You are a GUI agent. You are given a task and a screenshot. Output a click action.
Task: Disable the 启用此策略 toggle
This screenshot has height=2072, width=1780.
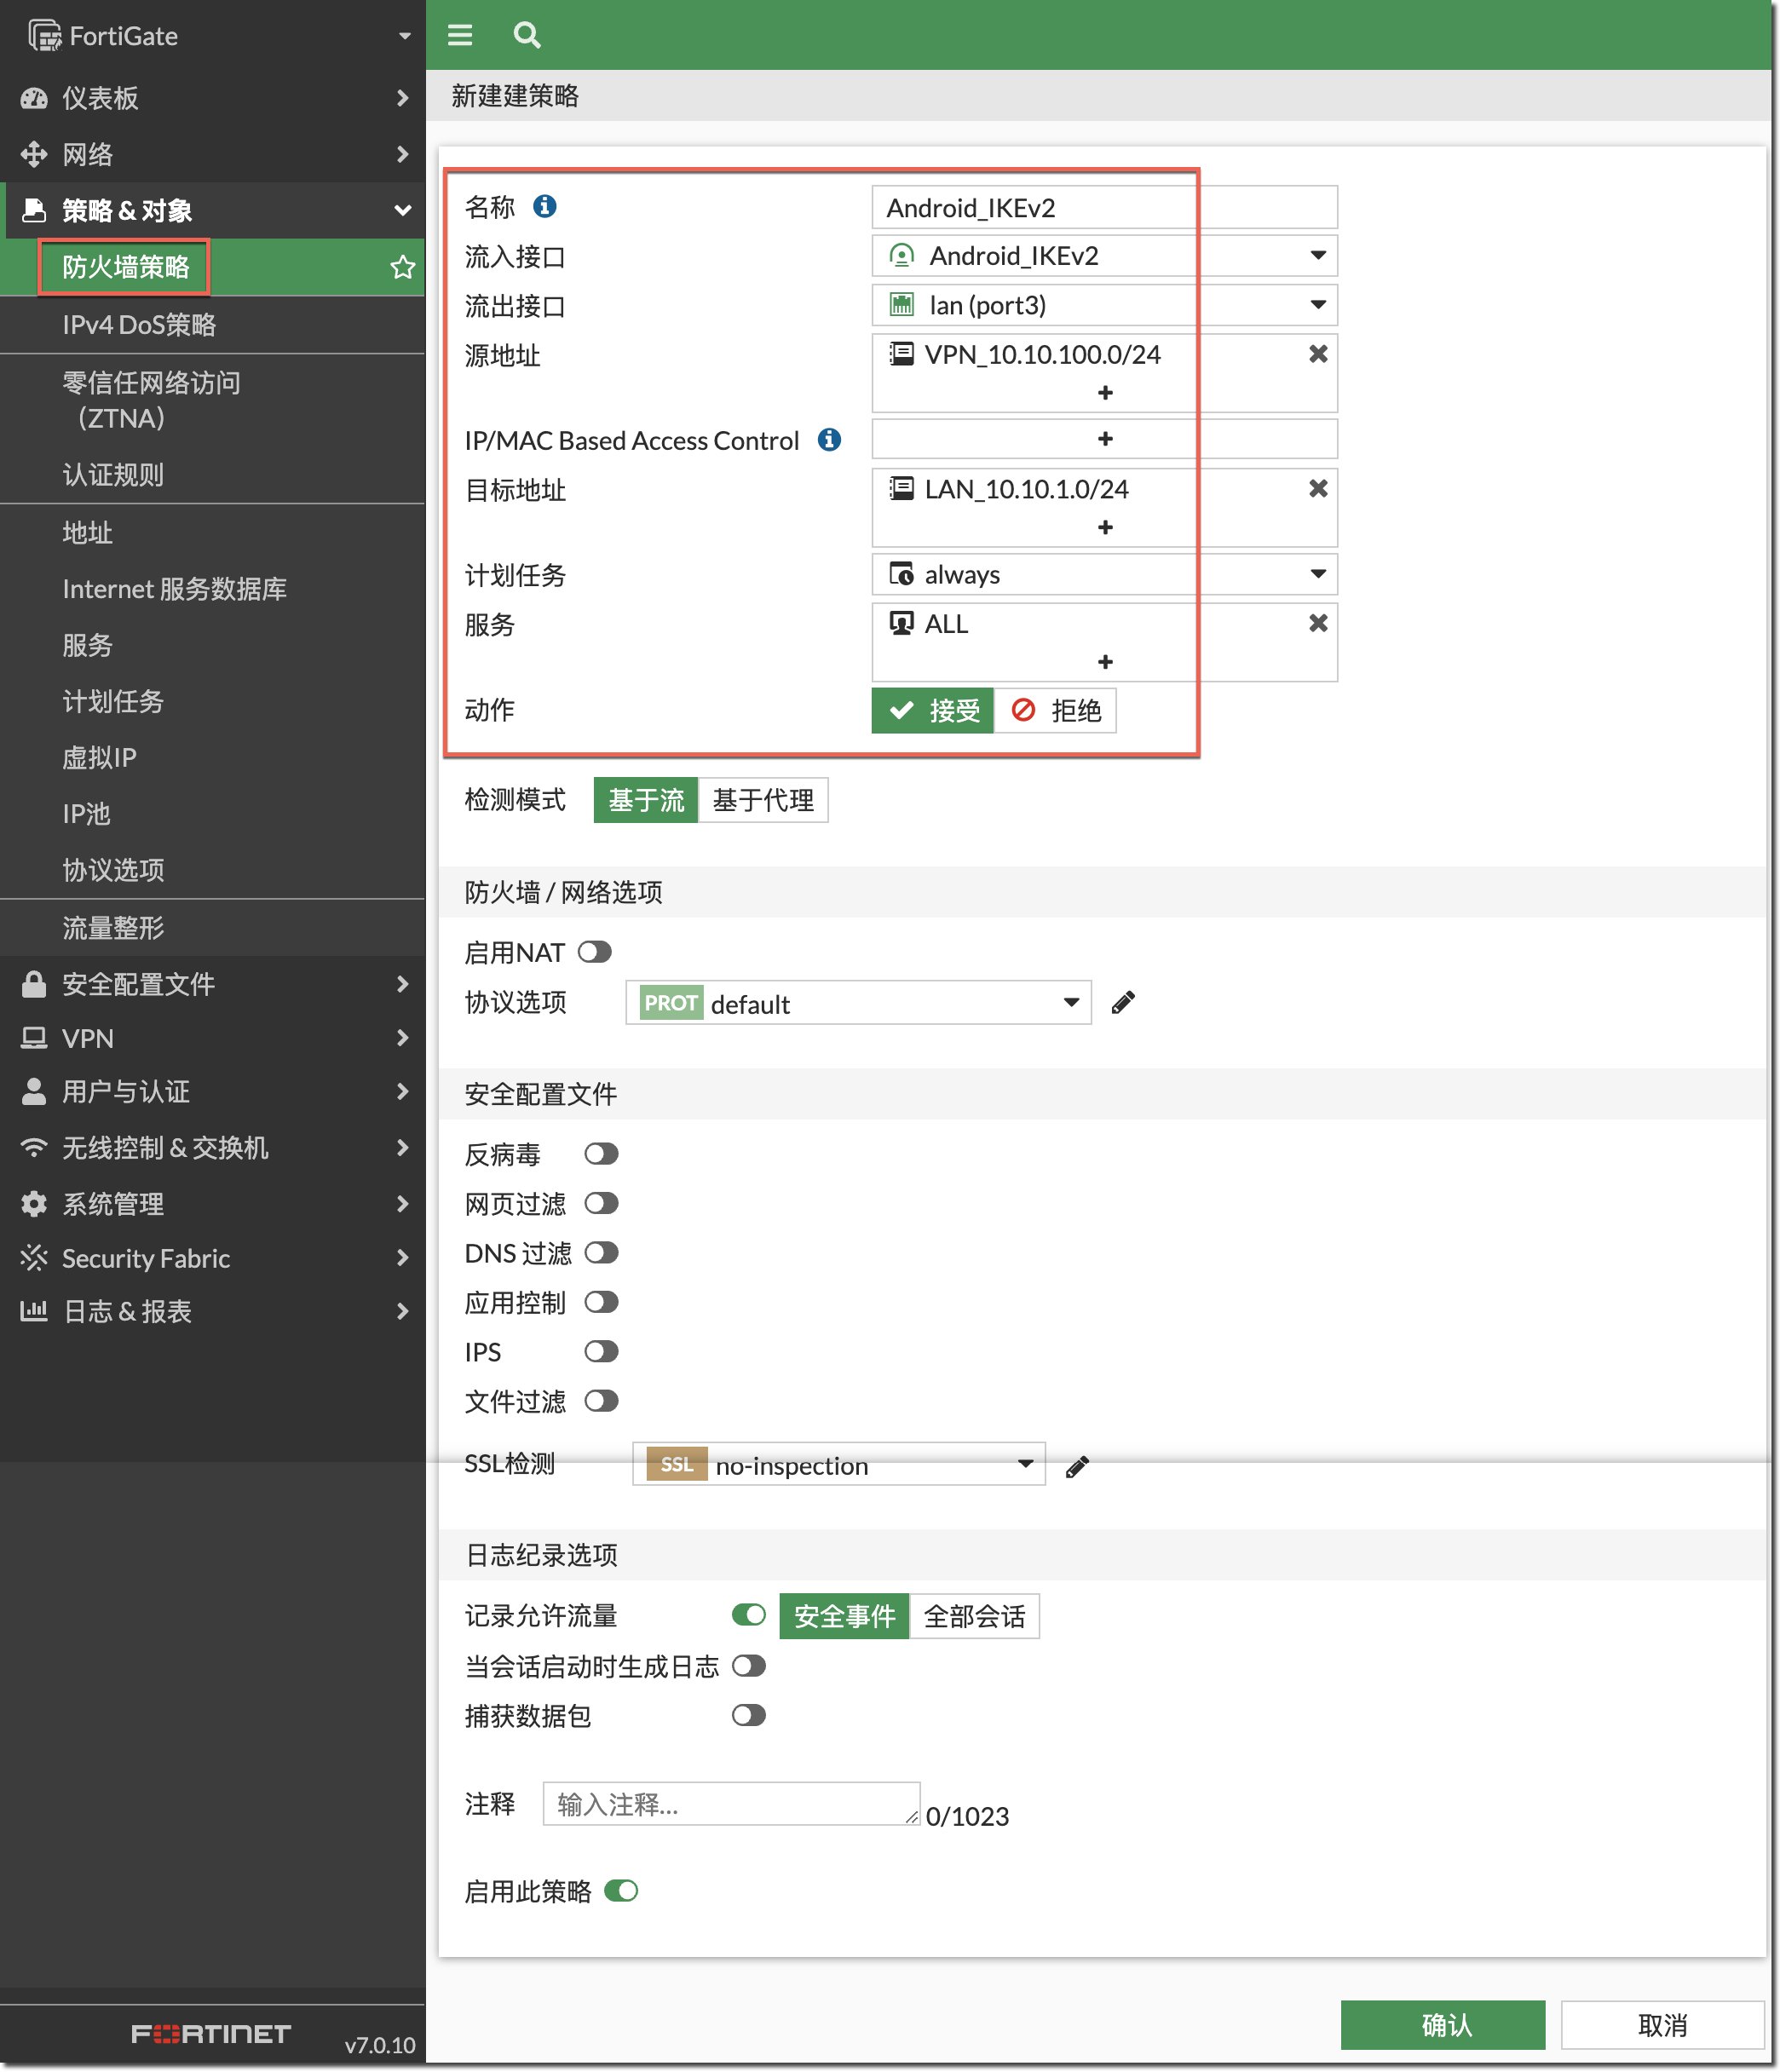(x=621, y=1891)
